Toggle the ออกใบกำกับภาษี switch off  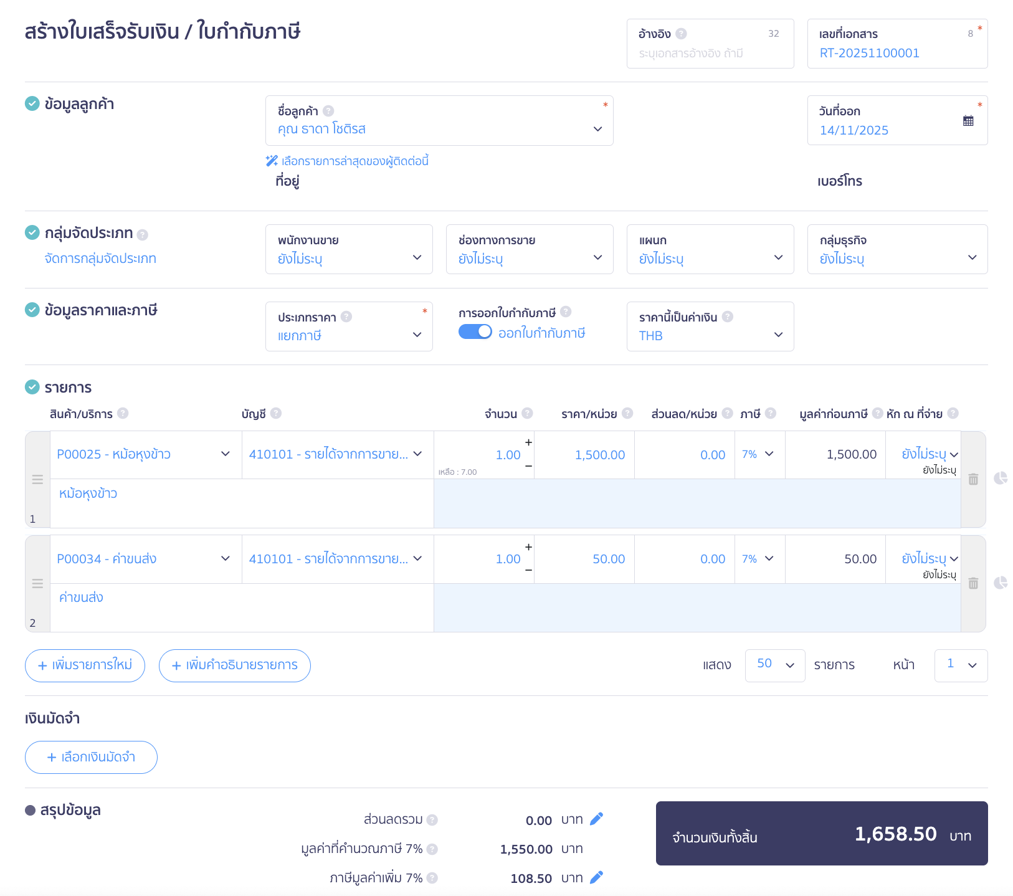[475, 332]
